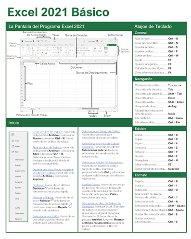191x239 pixels.
Task: Select Imprimir in the backstage menu
Action: pos(18,176)
